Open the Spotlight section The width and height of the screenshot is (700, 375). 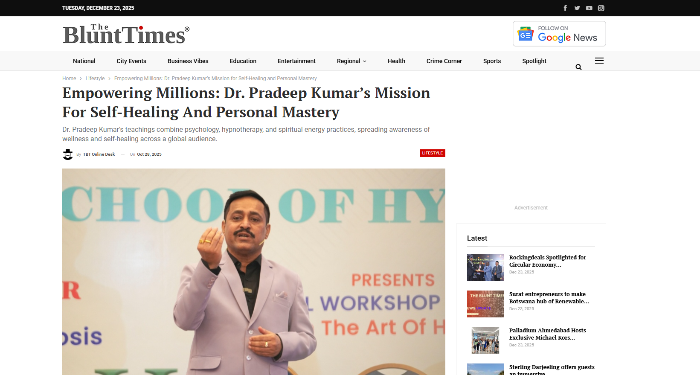tap(534, 61)
